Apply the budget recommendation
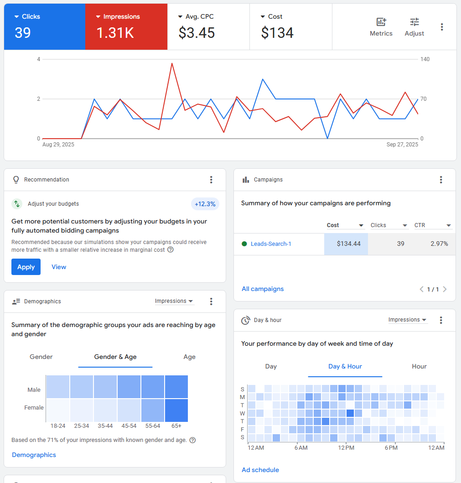Image resolution: width=461 pixels, height=483 pixels. [x=26, y=267]
